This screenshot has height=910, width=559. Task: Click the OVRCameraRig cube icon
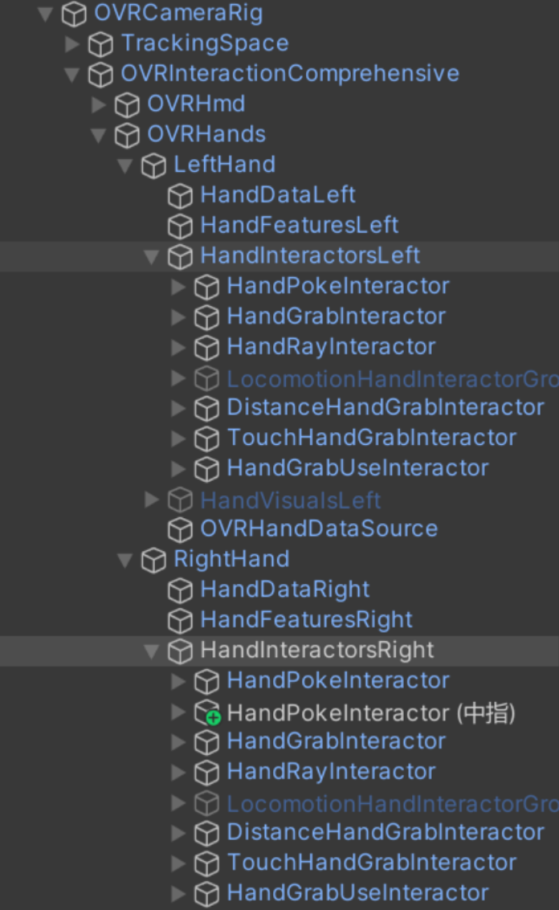coord(74,13)
